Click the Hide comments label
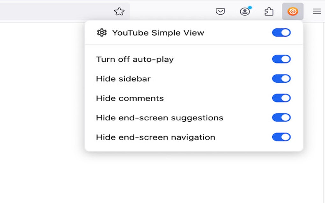 130,98
